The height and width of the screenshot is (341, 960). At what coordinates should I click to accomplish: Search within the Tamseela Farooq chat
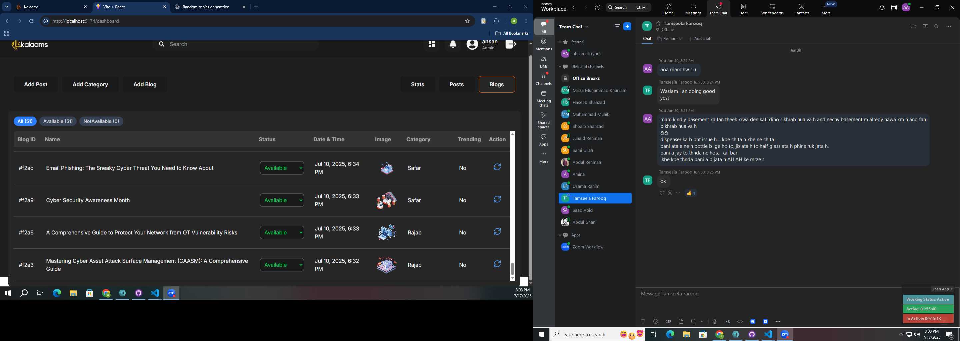point(937,26)
